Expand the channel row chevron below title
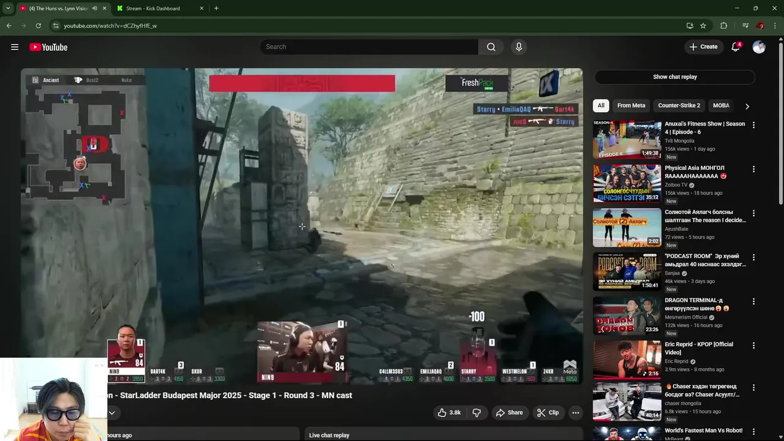 [111, 413]
